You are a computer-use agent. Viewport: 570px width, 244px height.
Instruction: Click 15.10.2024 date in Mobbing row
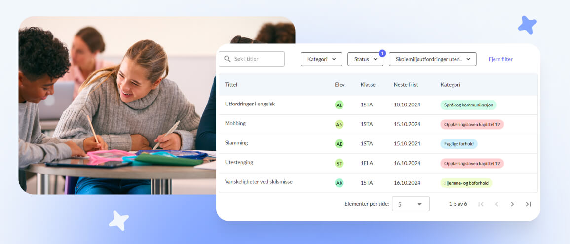click(x=407, y=125)
